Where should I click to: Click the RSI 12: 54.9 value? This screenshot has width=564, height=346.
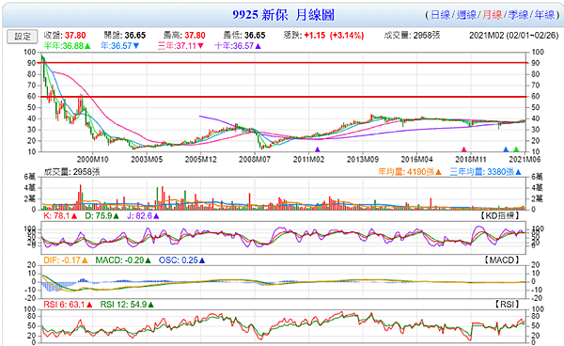pyautogui.click(x=127, y=305)
